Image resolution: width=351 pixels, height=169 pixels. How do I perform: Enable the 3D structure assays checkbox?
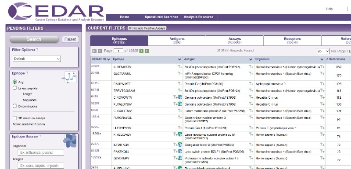click(x=15, y=118)
